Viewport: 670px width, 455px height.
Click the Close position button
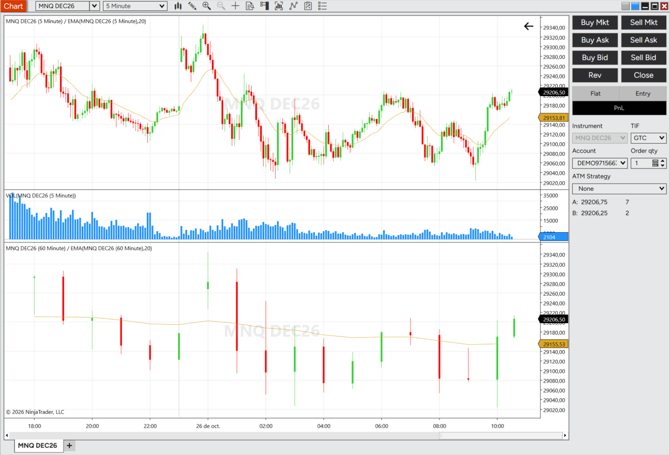(x=644, y=75)
